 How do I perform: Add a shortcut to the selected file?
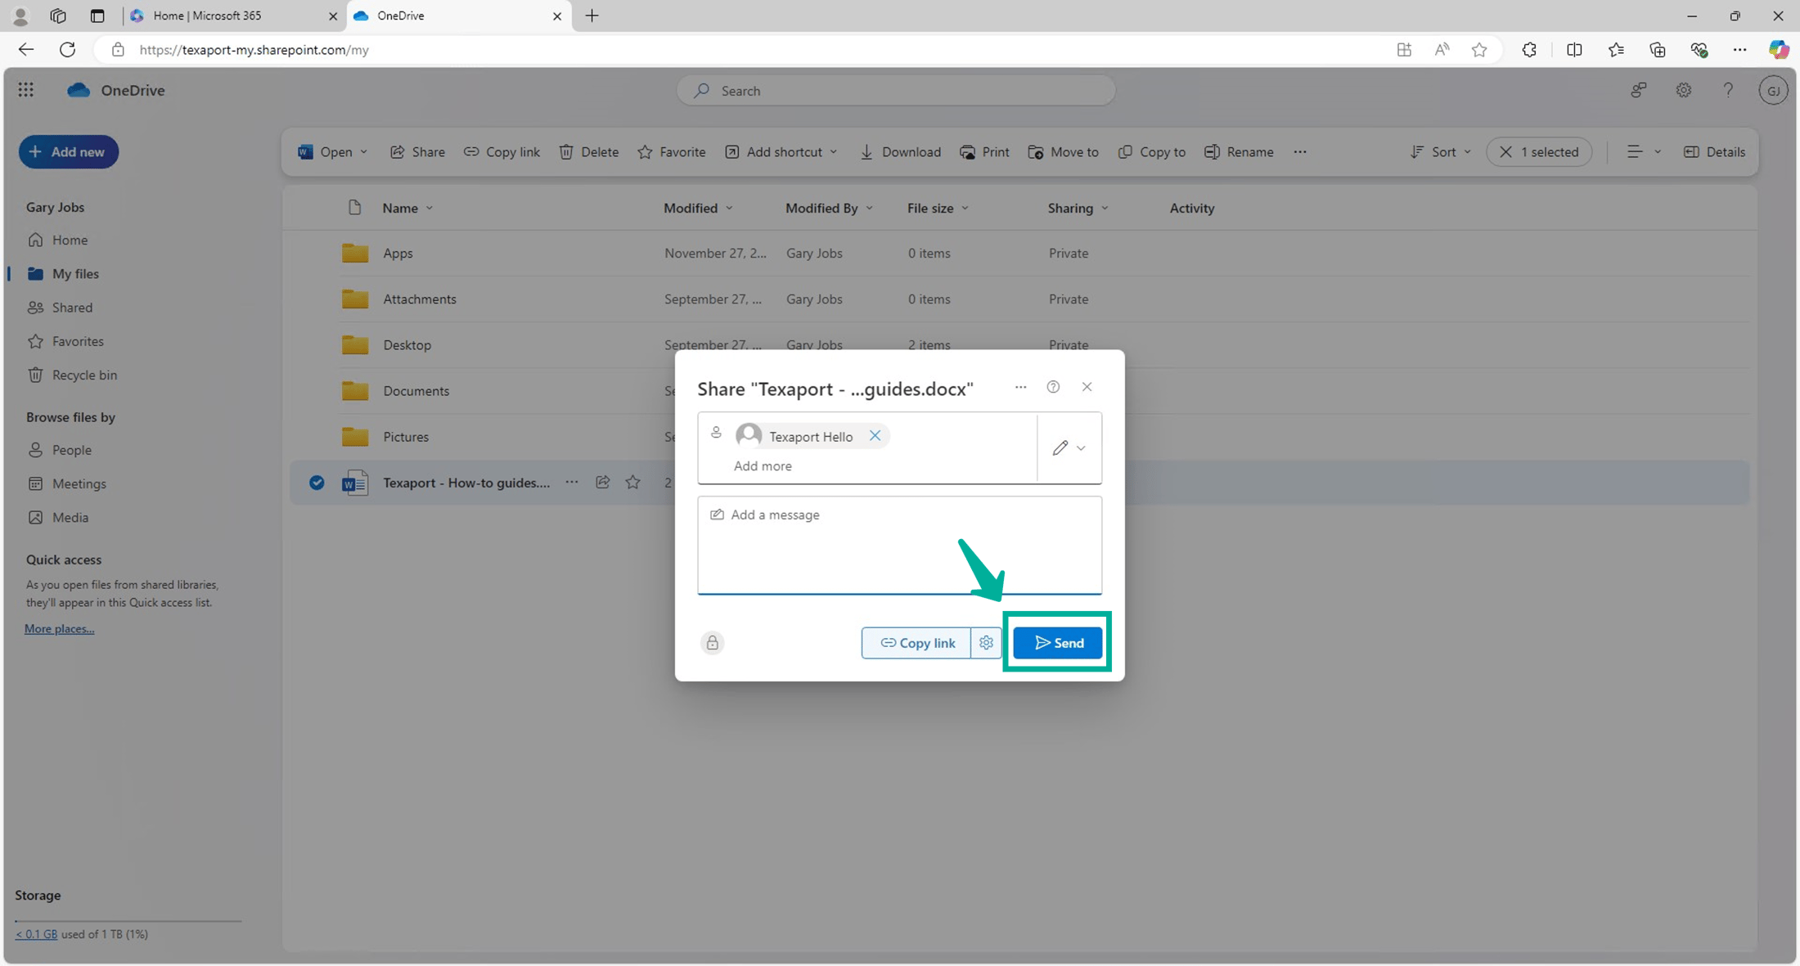click(779, 151)
